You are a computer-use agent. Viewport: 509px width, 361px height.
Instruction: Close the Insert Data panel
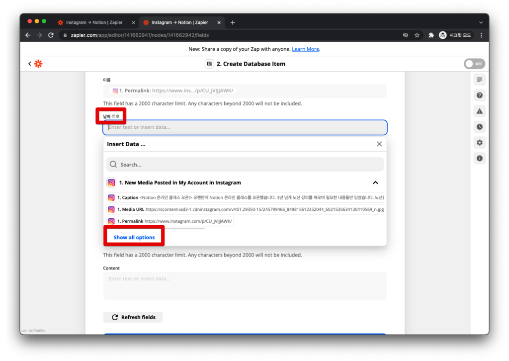pyautogui.click(x=379, y=144)
